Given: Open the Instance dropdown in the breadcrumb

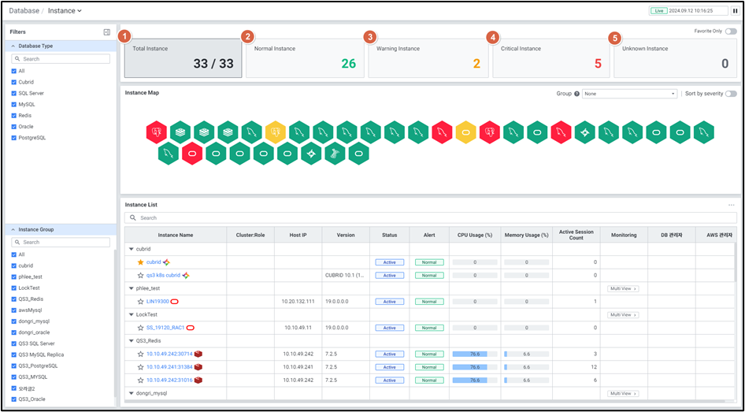Looking at the screenshot, I should [x=65, y=11].
